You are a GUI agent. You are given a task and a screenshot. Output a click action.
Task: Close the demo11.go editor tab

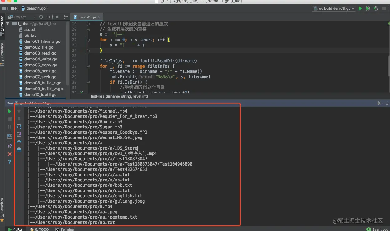point(99,17)
